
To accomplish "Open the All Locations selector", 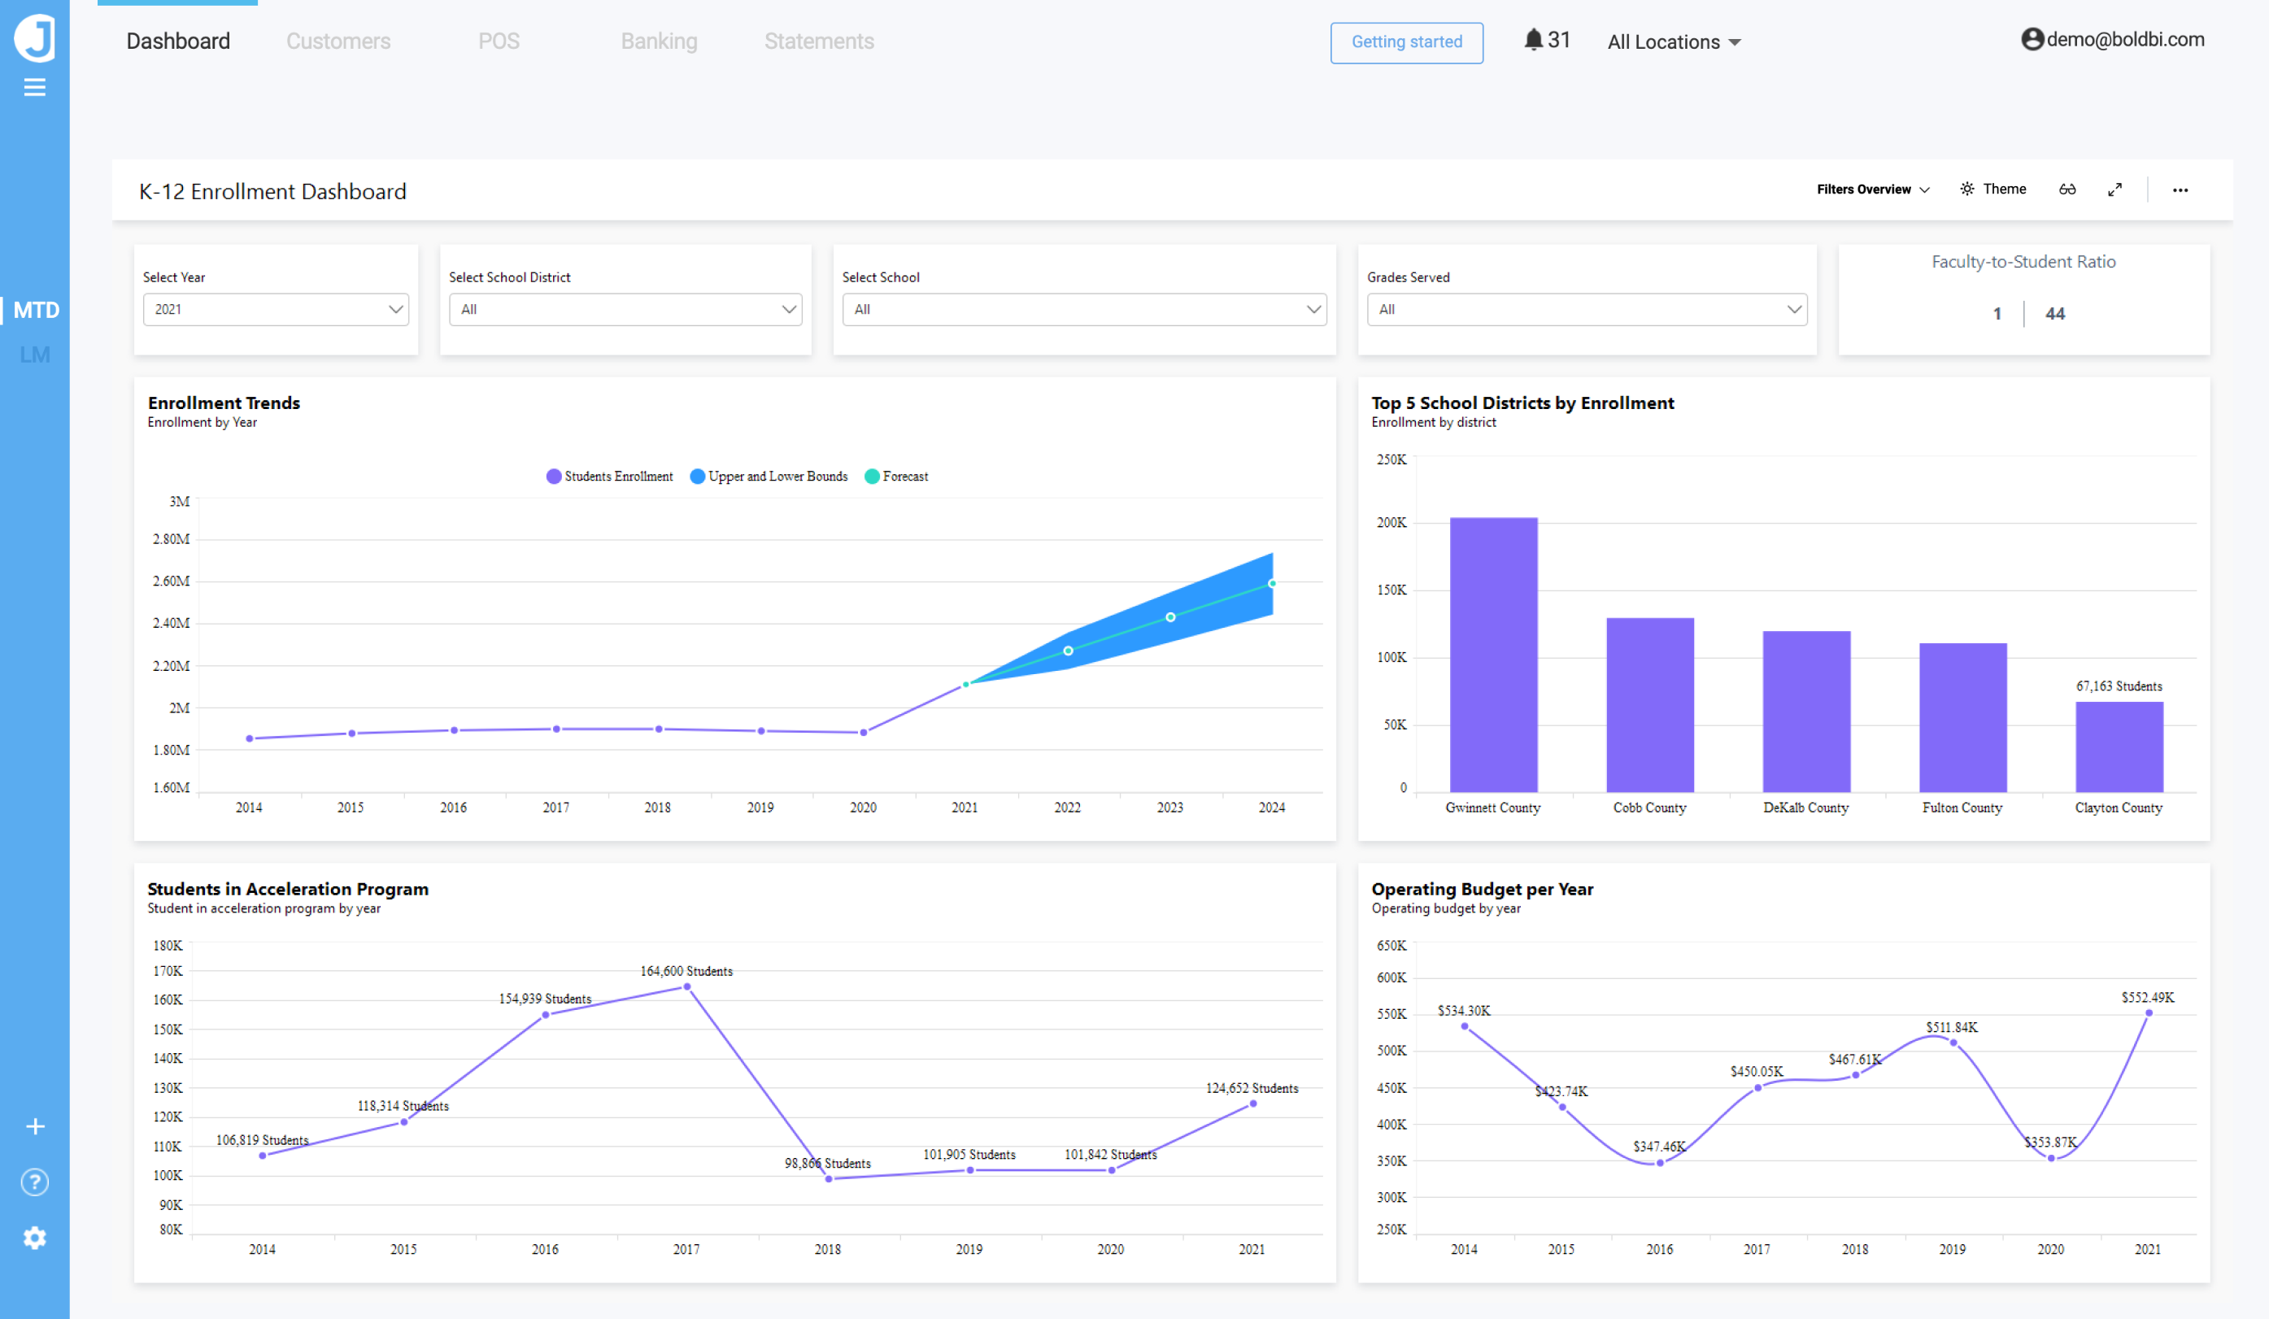I will point(1672,41).
